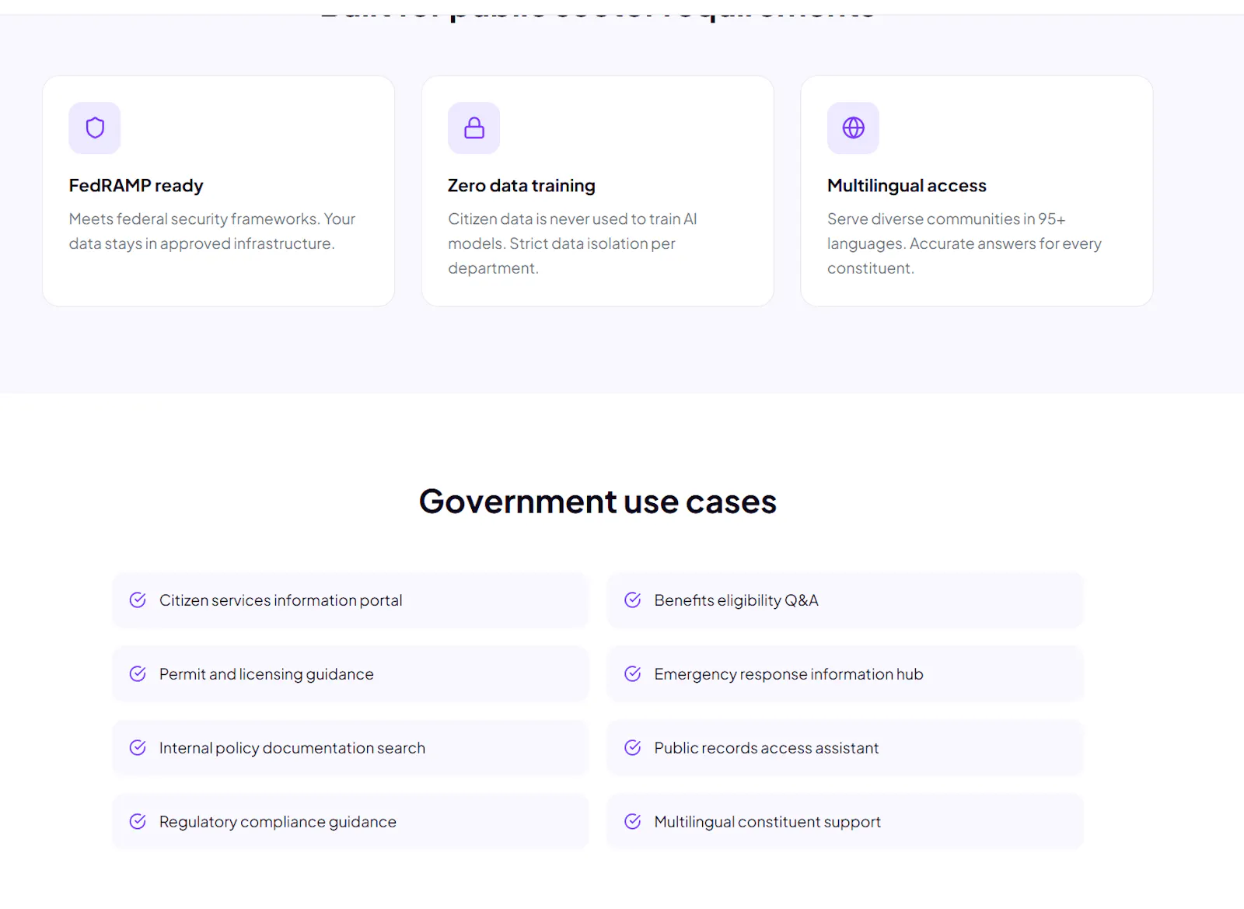Click the Benefits eligibility Q&A text
Screen dimensions: 1244x909
(736, 600)
